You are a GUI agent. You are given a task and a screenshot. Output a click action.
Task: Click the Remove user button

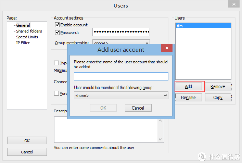[x=217, y=86]
